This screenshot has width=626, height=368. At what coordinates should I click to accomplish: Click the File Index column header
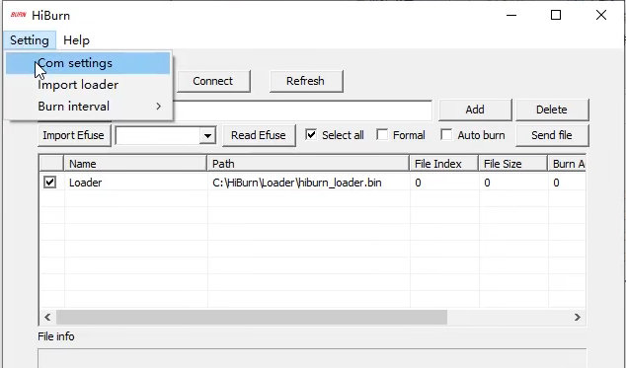coord(443,164)
